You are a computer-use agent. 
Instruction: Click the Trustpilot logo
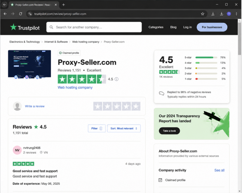[x=25, y=27]
